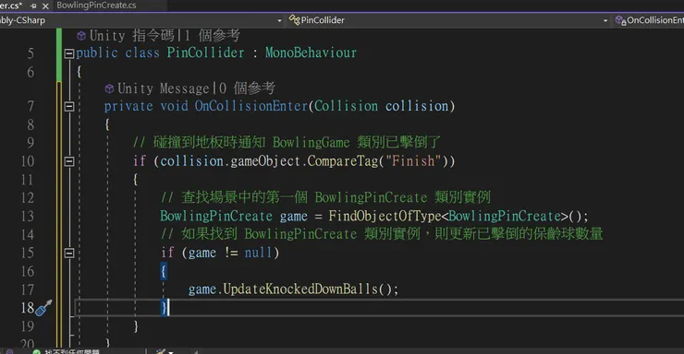This screenshot has height=354, width=684.
Task: Click 'FindObjectOfType' on line 13
Action: pos(385,216)
